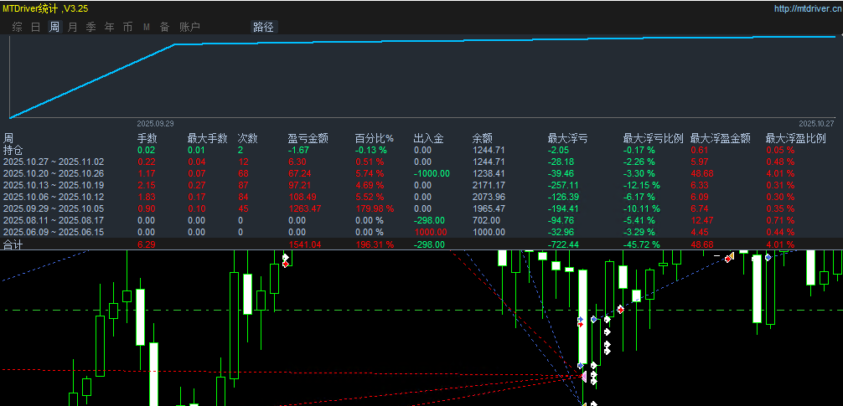843x406 pixels.
Task: Select the 2025.09.29 ~ 2025.10.05 week row
Action: [421, 208]
